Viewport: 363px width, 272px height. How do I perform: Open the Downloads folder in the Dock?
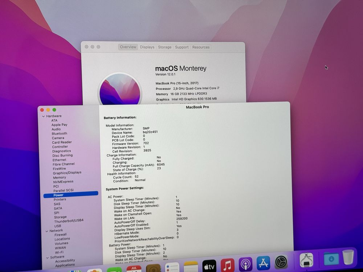tap(331, 259)
